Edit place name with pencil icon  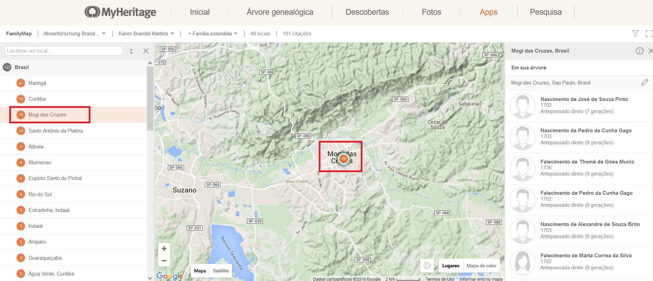tap(644, 82)
